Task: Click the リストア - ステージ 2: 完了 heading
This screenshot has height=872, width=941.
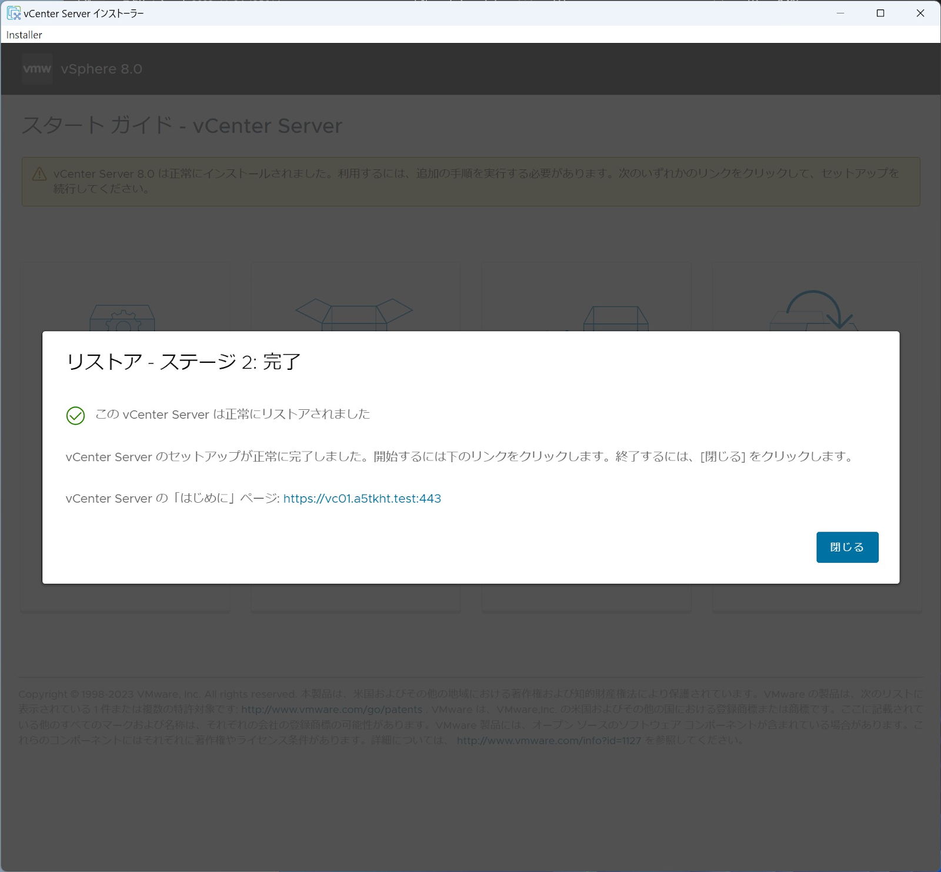Action: pos(183,361)
